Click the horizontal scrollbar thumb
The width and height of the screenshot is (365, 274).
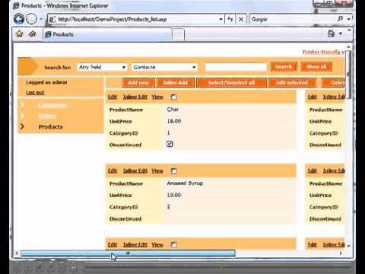click(x=128, y=253)
